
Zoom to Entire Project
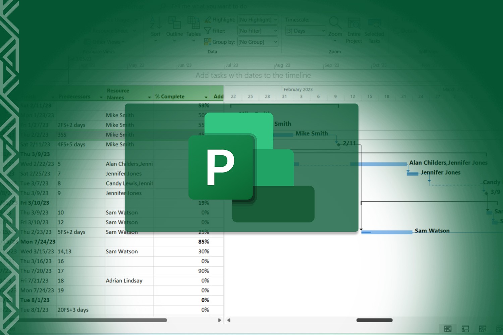tap(354, 30)
